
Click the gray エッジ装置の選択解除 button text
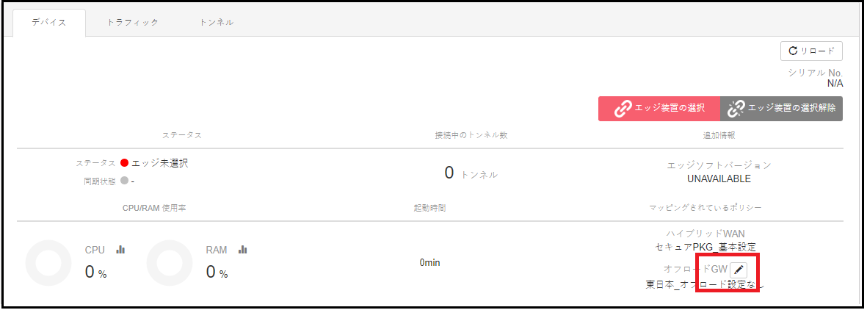(792, 109)
